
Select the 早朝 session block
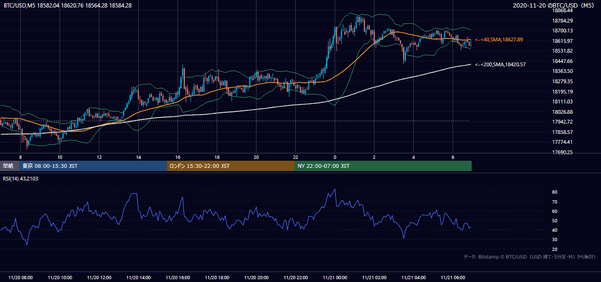point(9,166)
